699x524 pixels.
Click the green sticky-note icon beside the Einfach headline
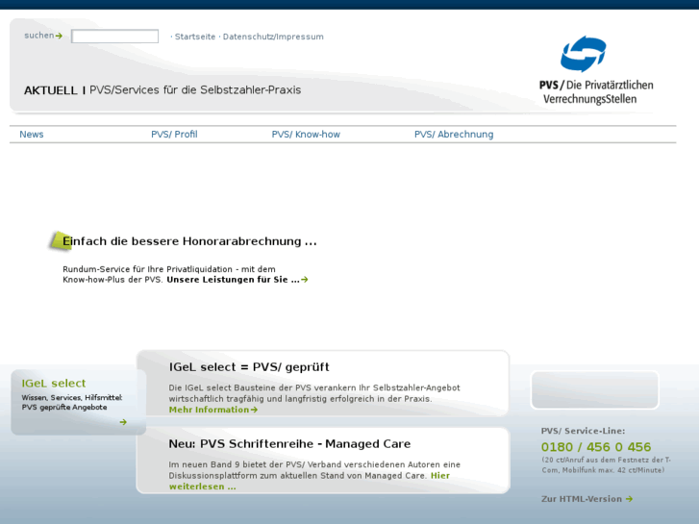(x=60, y=241)
